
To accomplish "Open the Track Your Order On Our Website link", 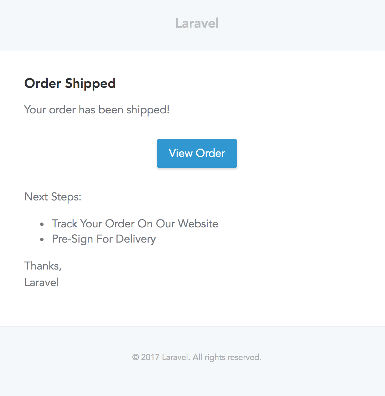I will [x=135, y=224].
